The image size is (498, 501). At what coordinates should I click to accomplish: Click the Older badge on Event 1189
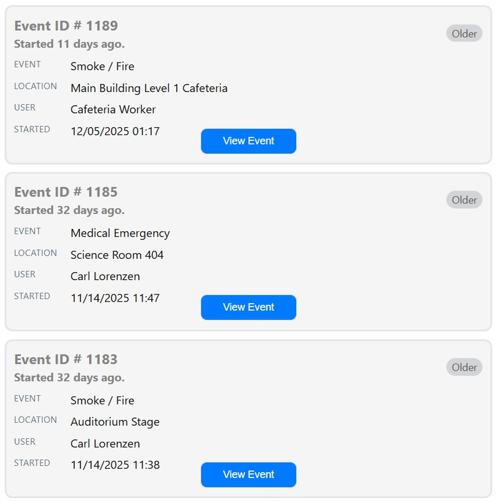pyautogui.click(x=464, y=34)
